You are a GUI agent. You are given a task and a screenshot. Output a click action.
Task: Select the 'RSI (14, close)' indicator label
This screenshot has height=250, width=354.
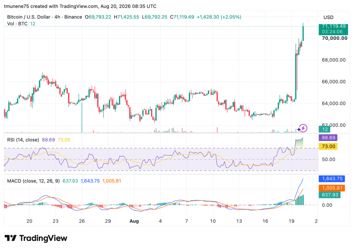(23, 140)
